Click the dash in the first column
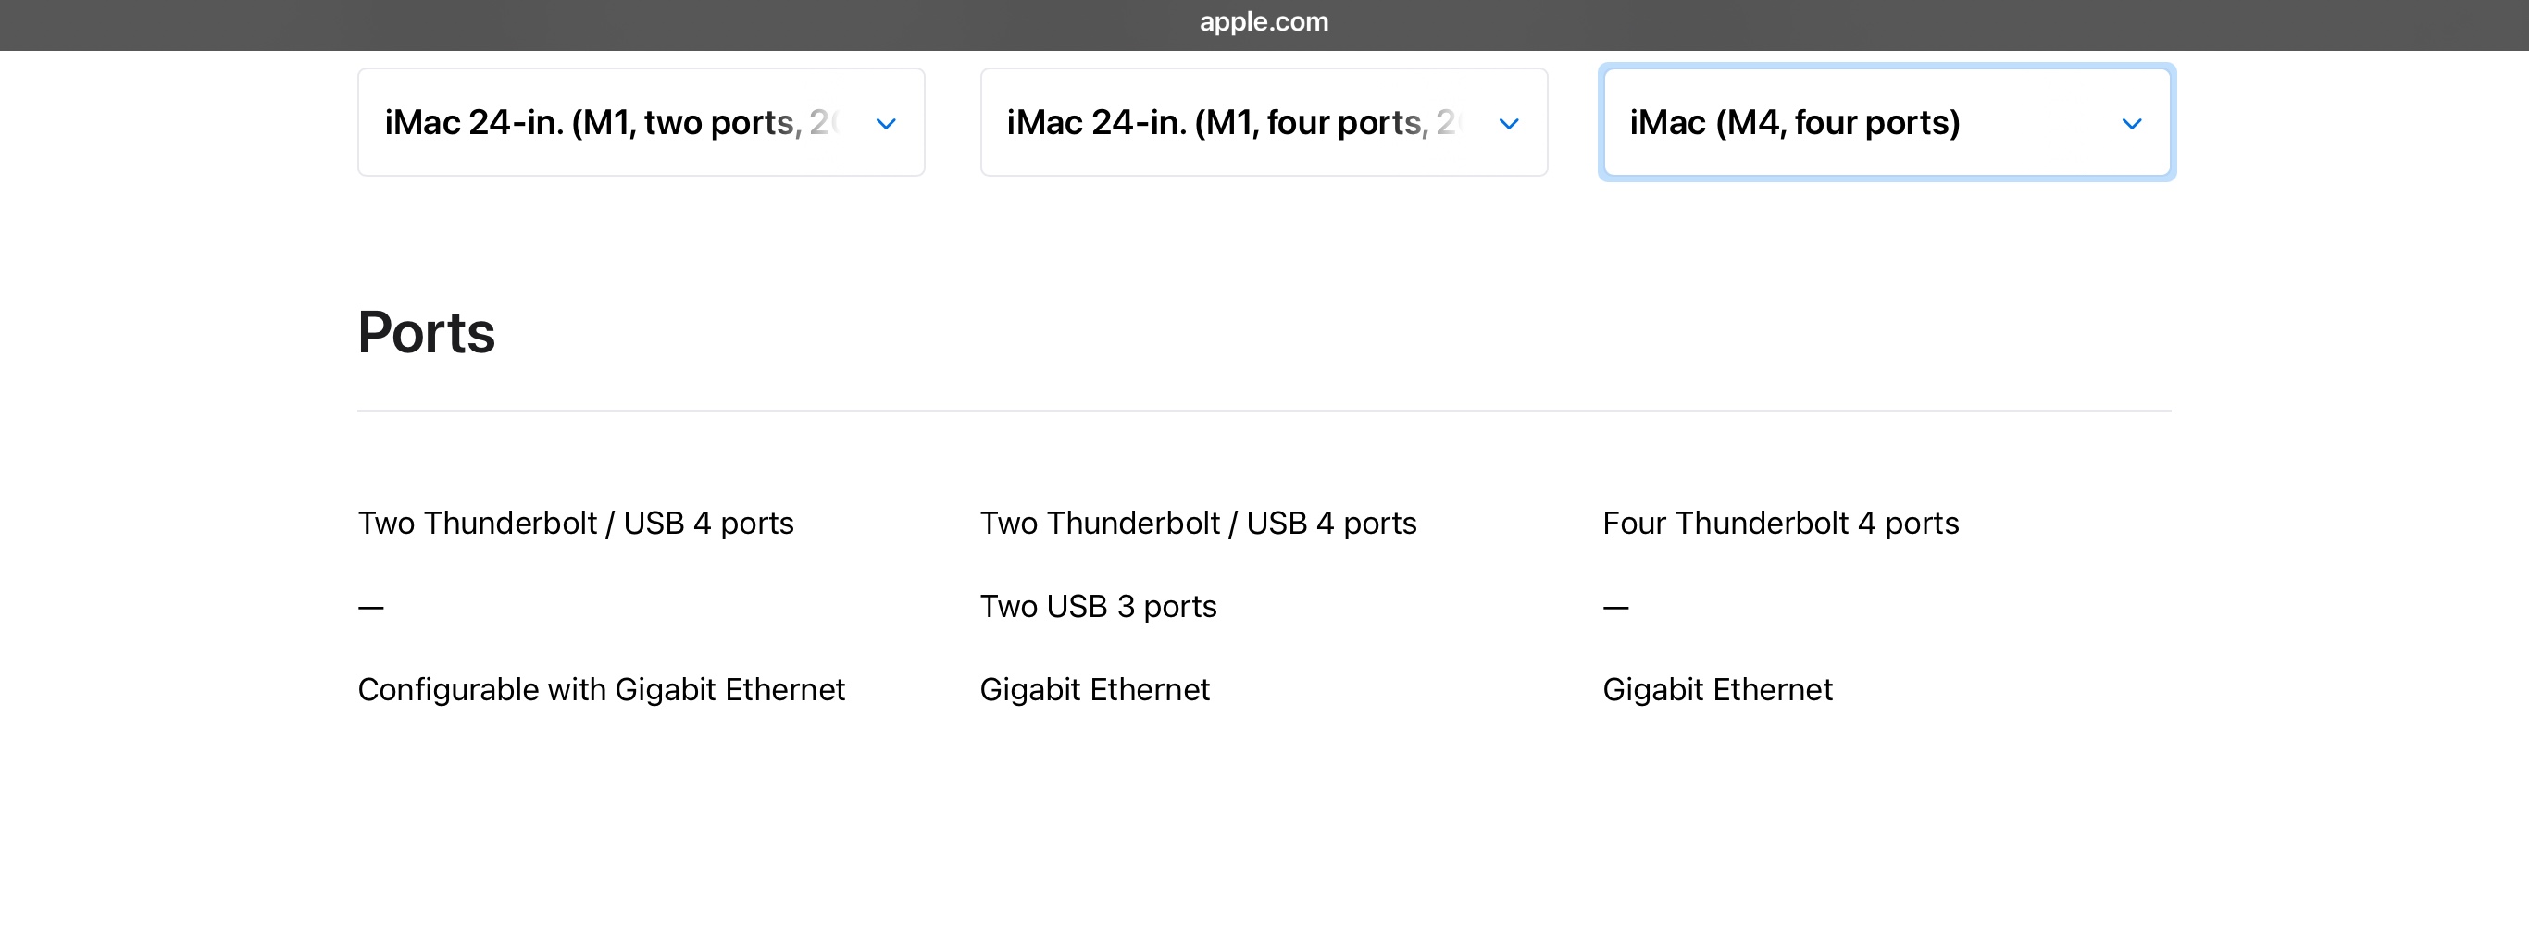This screenshot has width=2529, height=925. point(371,608)
